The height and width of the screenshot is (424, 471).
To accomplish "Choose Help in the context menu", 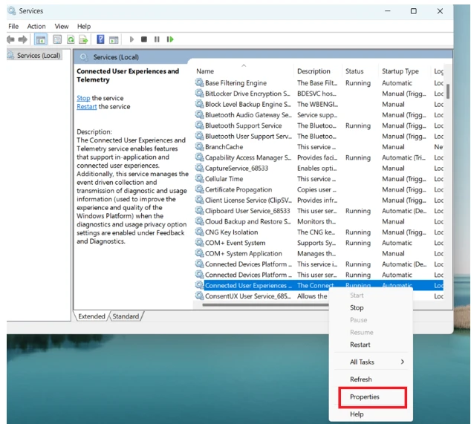I will coord(371,414).
